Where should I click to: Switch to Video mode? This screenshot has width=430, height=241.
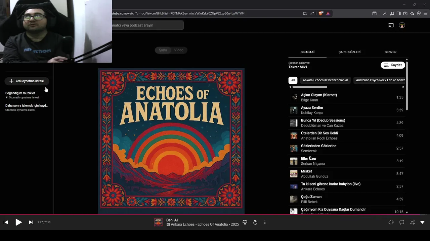point(179,50)
